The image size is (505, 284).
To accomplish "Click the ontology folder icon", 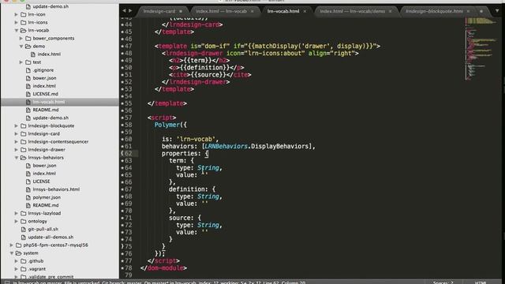I will click(23, 221).
